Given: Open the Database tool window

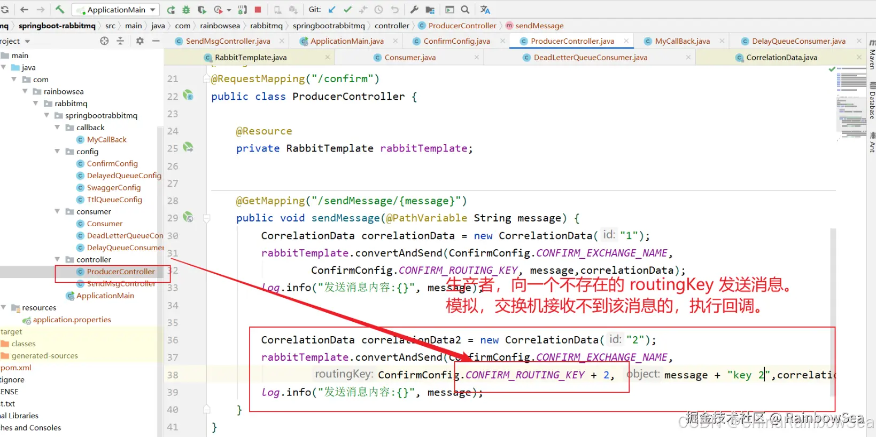Looking at the screenshot, I should coord(872,100).
